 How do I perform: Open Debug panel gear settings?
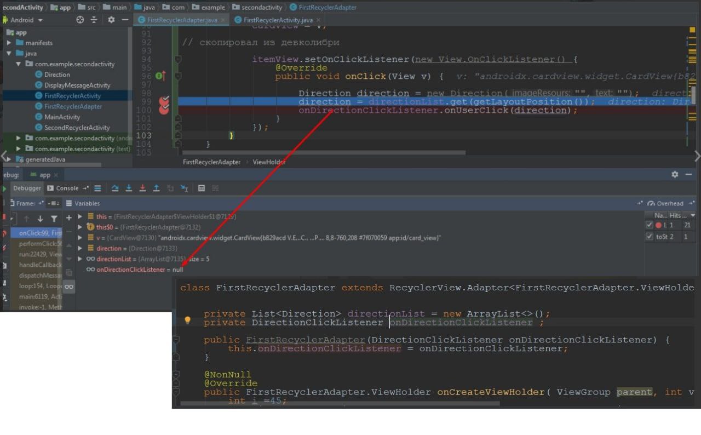(675, 174)
